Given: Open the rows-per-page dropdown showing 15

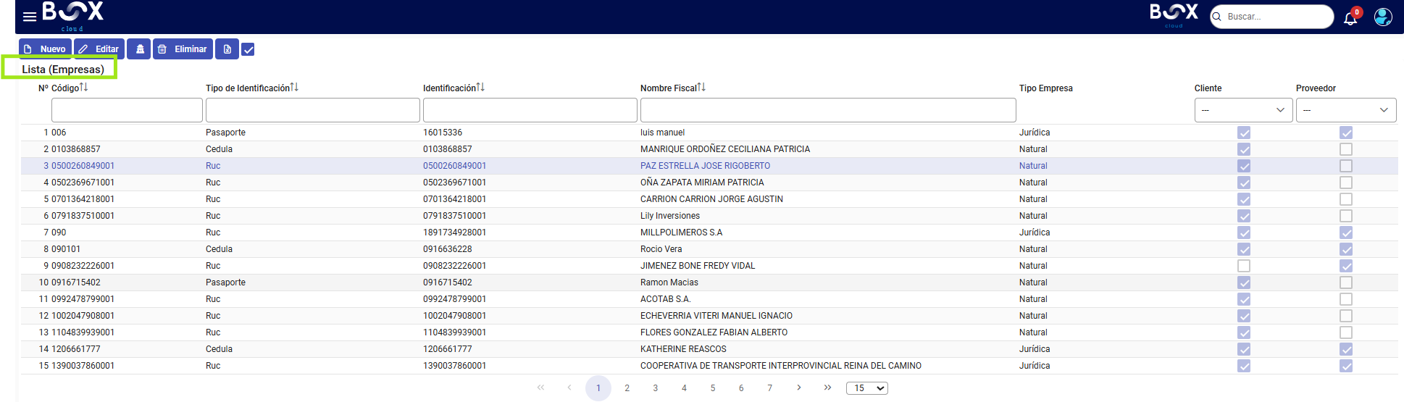Looking at the screenshot, I should click(867, 388).
